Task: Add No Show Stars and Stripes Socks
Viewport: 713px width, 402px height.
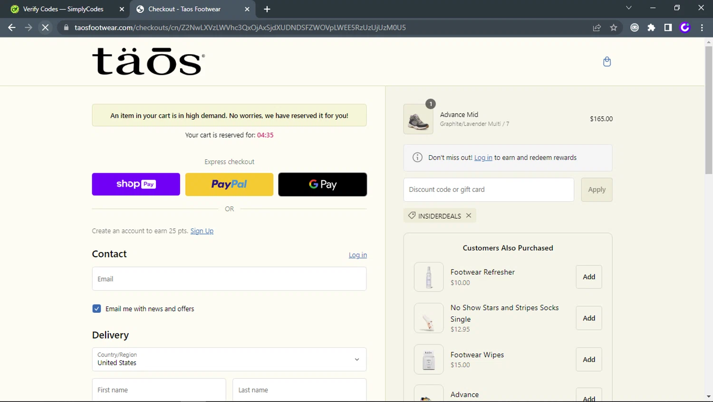Action: tap(589, 318)
